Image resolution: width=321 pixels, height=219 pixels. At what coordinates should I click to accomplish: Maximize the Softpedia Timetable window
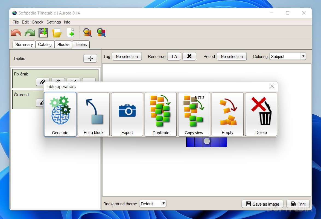click(288, 13)
